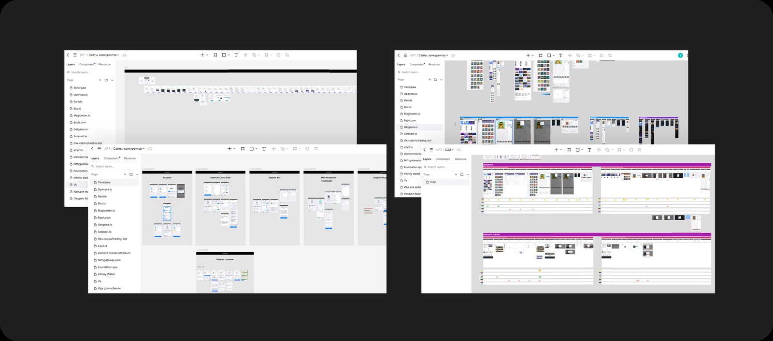Select the Rectangle shape tool in the top-right window
The height and width of the screenshot is (341, 773).
tap(549, 56)
